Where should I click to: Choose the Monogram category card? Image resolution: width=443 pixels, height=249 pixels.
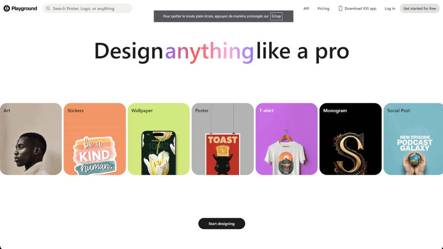click(x=350, y=139)
